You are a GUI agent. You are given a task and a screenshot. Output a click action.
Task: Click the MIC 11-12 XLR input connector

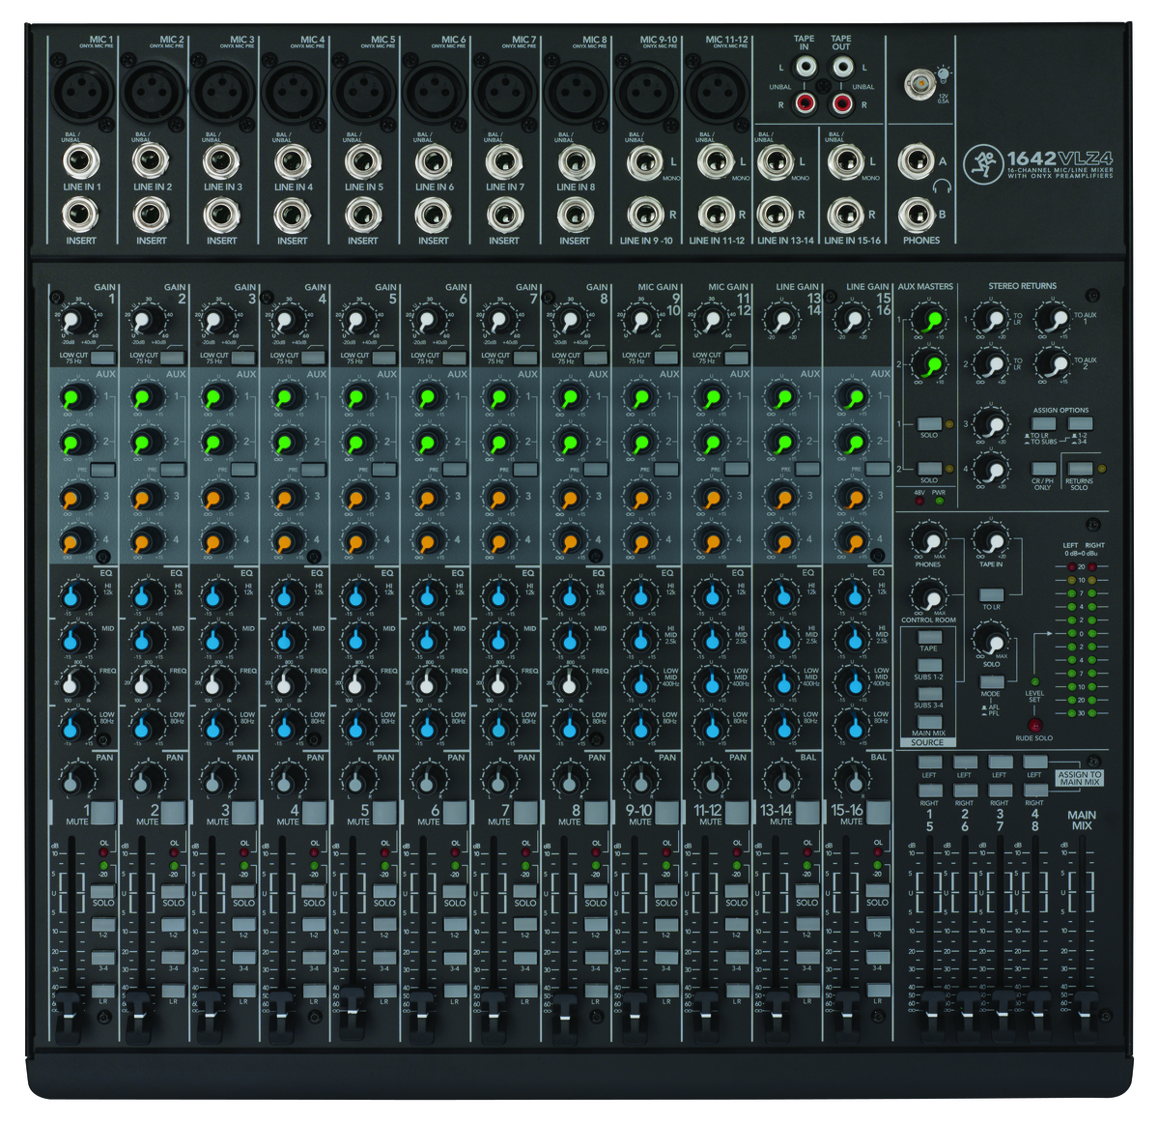click(718, 94)
